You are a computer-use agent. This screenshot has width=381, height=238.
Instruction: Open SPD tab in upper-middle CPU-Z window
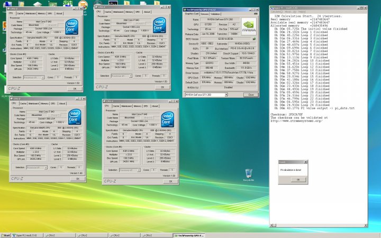pos(138,12)
